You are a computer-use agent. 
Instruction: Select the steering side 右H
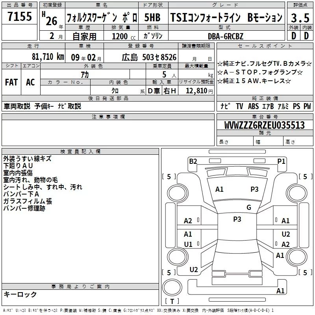coord(170,91)
